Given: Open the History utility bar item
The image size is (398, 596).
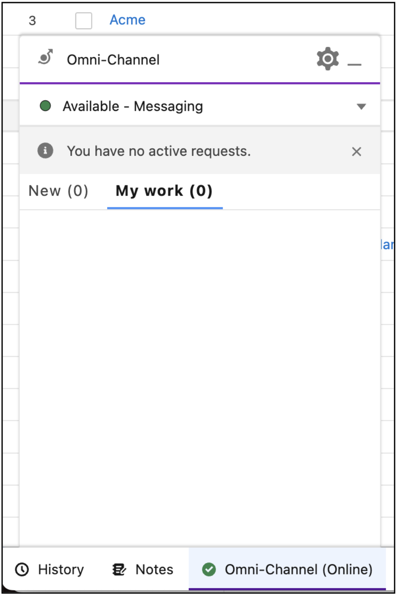Looking at the screenshot, I should coord(50,570).
